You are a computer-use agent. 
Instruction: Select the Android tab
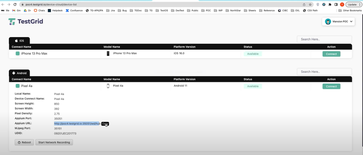pyautogui.click(x=19, y=73)
